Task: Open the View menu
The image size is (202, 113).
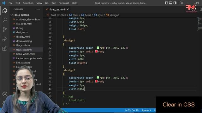Action: (39, 3)
